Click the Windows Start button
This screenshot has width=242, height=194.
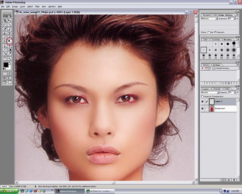tap(9, 191)
